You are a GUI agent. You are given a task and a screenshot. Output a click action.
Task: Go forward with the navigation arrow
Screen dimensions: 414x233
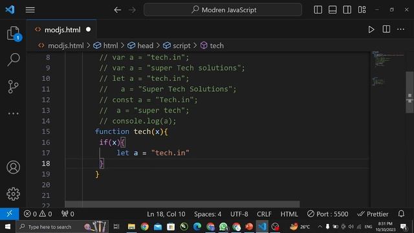pyautogui.click(x=132, y=10)
